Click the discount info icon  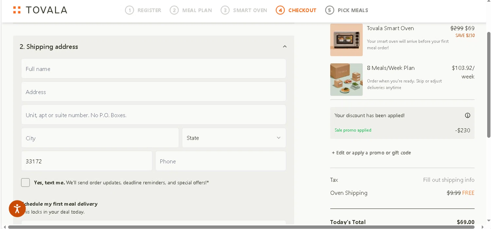pos(467,115)
